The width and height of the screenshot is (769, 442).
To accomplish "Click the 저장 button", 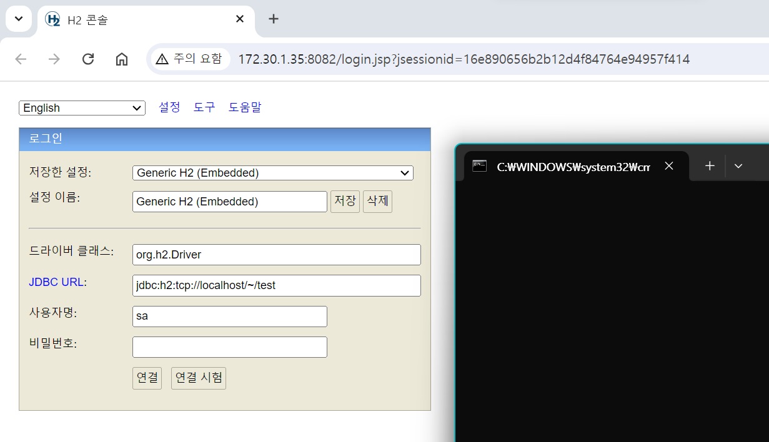I will 345,202.
